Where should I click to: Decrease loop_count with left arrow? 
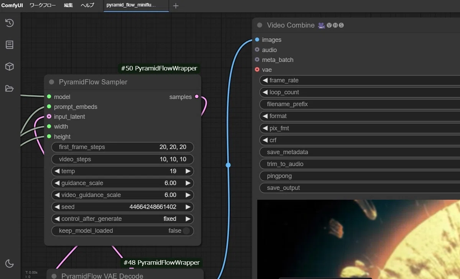click(x=265, y=92)
